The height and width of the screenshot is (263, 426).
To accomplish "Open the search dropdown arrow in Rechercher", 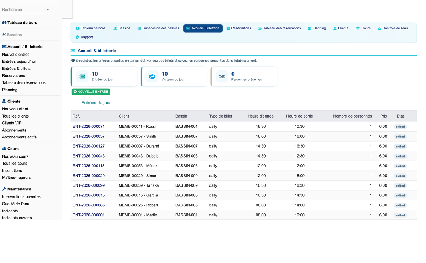I will pos(48,10).
